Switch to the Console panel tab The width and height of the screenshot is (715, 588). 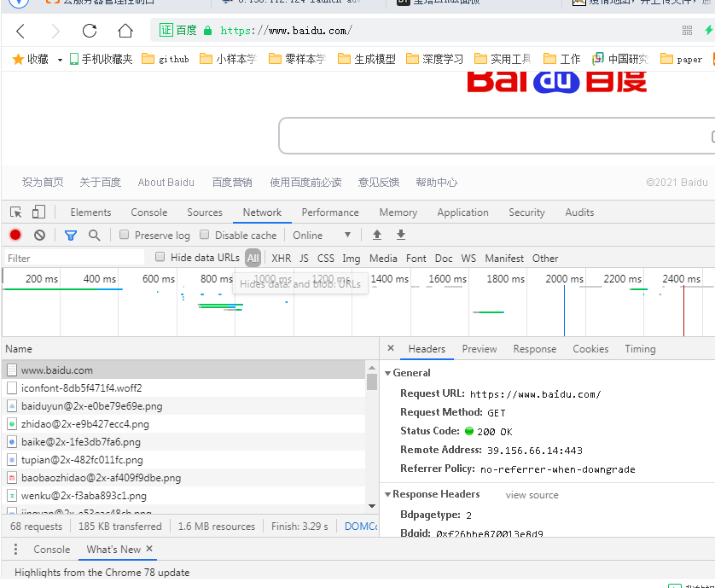click(x=149, y=212)
